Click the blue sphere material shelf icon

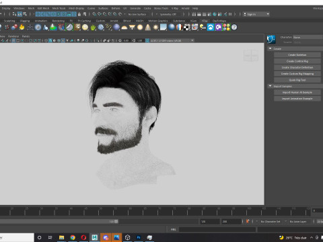[x=172, y=28]
